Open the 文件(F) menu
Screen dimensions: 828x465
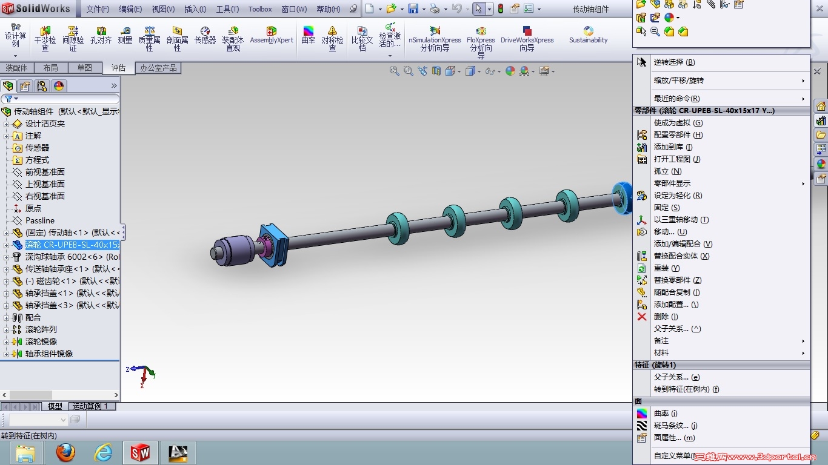tap(98, 9)
